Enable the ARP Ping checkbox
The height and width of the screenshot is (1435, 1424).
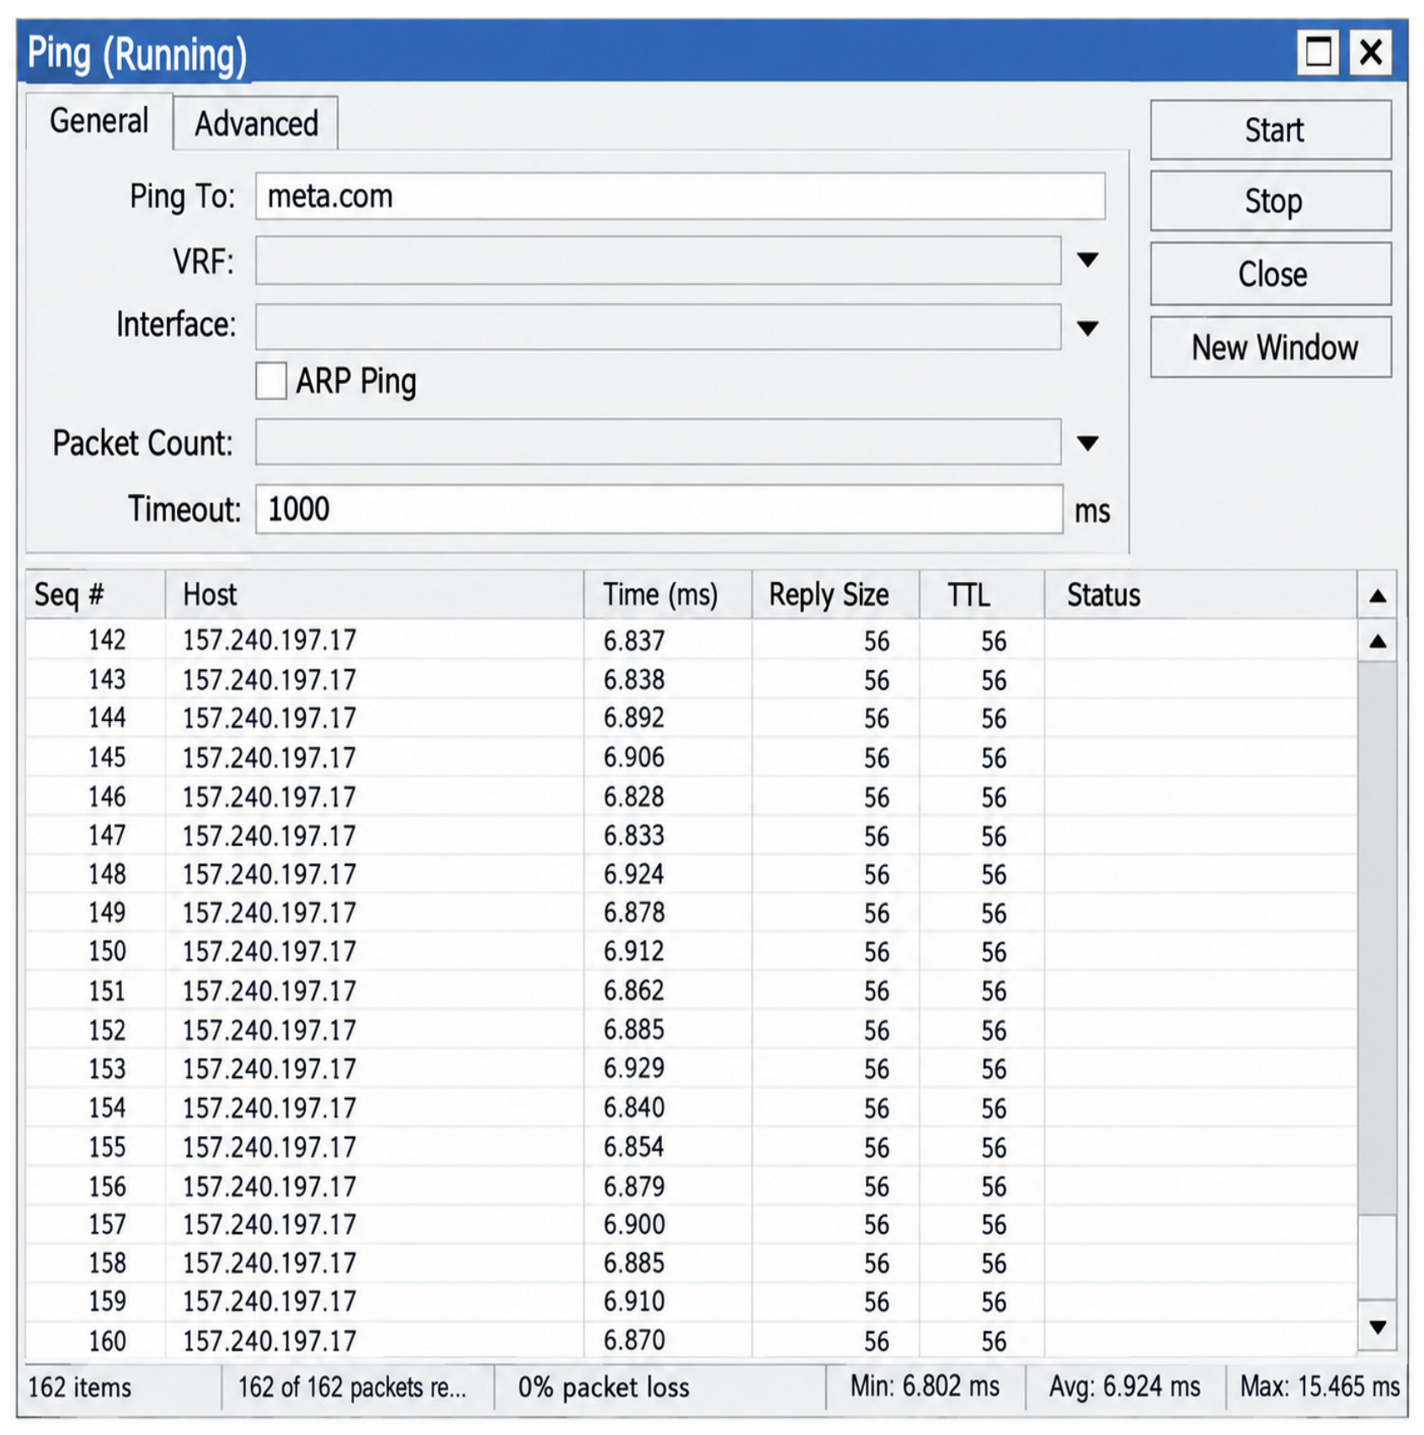[x=271, y=381]
